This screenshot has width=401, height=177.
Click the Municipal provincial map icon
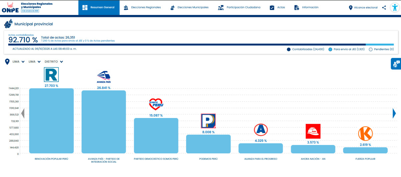[8, 24]
